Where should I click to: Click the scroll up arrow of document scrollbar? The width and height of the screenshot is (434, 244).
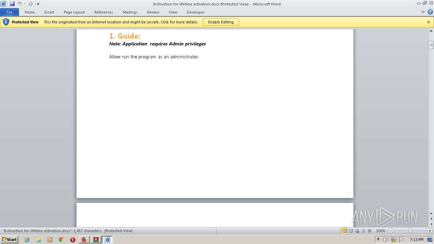(x=431, y=31)
